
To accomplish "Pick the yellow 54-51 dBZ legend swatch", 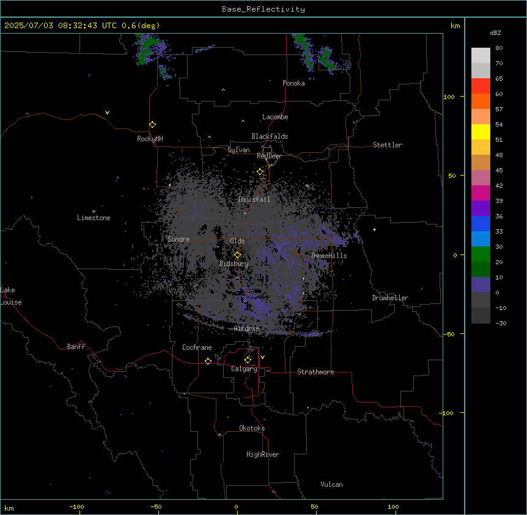I will 481,132.
